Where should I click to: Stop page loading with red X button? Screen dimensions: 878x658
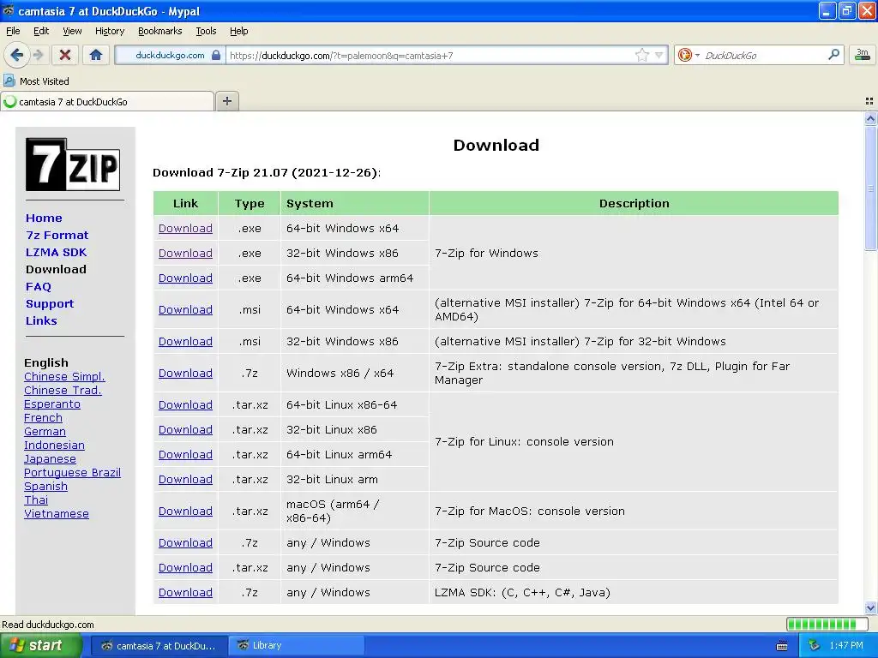(65, 55)
